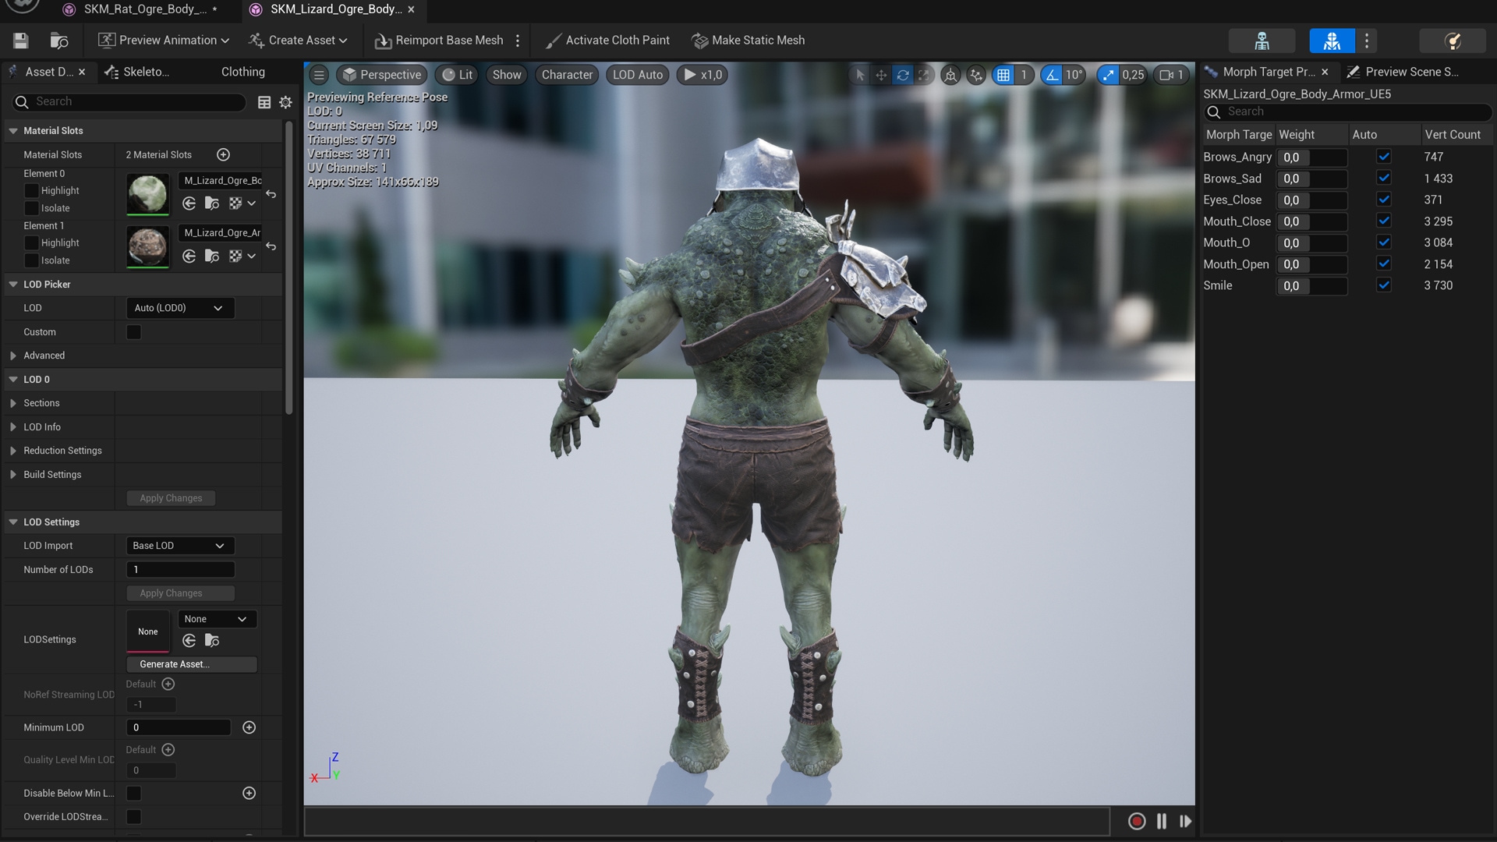This screenshot has height=842, width=1497.
Task: Open the viewport hamburger options menu
Action: pos(318,75)
